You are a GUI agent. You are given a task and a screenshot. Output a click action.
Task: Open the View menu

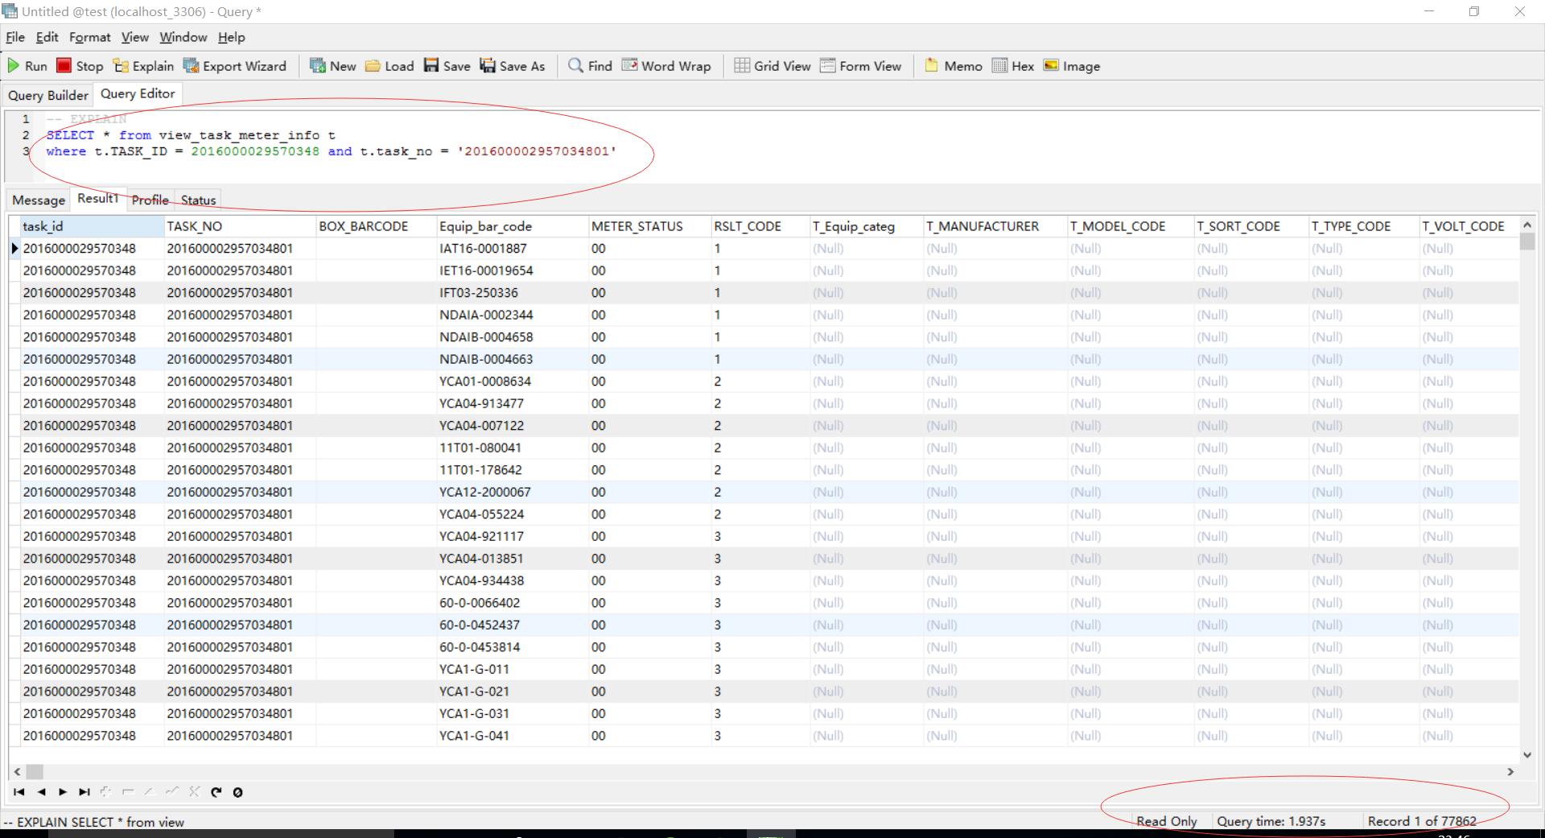(x=134, y=37)
